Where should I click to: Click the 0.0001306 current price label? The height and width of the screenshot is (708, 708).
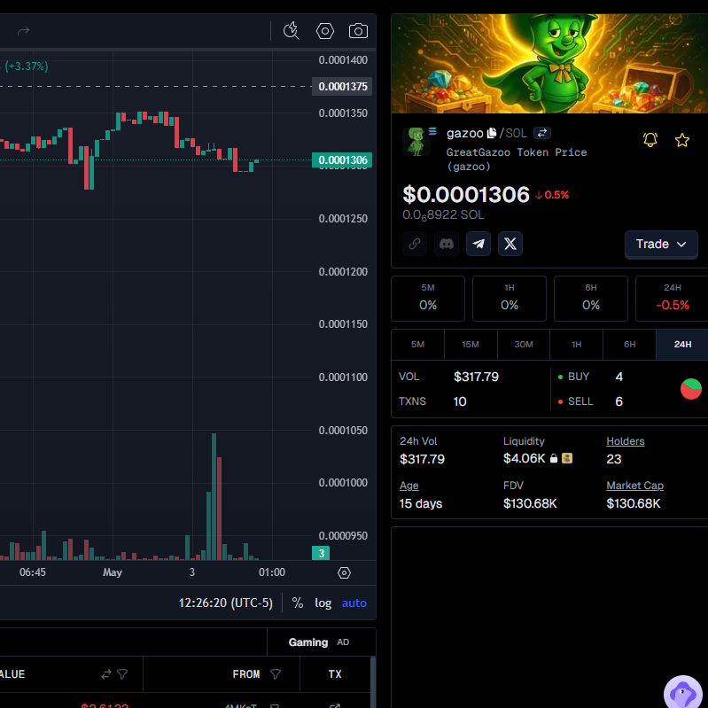click(342, 159)
